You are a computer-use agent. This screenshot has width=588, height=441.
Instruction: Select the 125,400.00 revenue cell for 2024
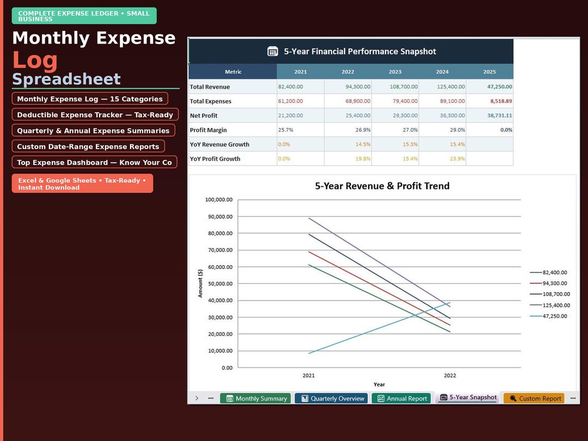[442, 87]
